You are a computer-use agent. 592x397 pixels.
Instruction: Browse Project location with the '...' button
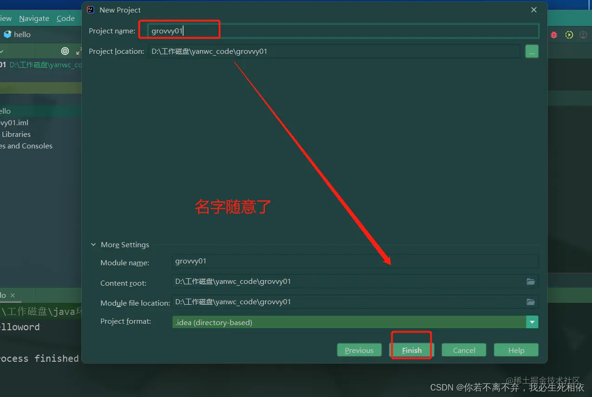[x=532, y=51]
